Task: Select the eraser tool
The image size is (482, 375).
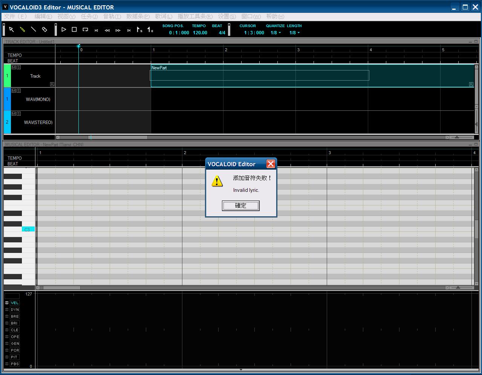Action: (x=44, y=29)
